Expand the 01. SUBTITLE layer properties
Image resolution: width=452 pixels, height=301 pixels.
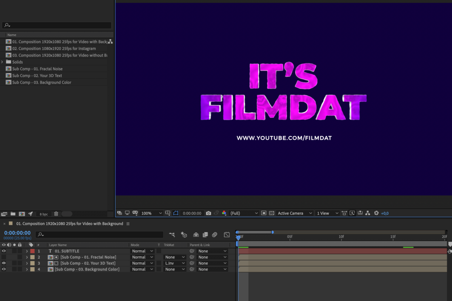[27, 251]
